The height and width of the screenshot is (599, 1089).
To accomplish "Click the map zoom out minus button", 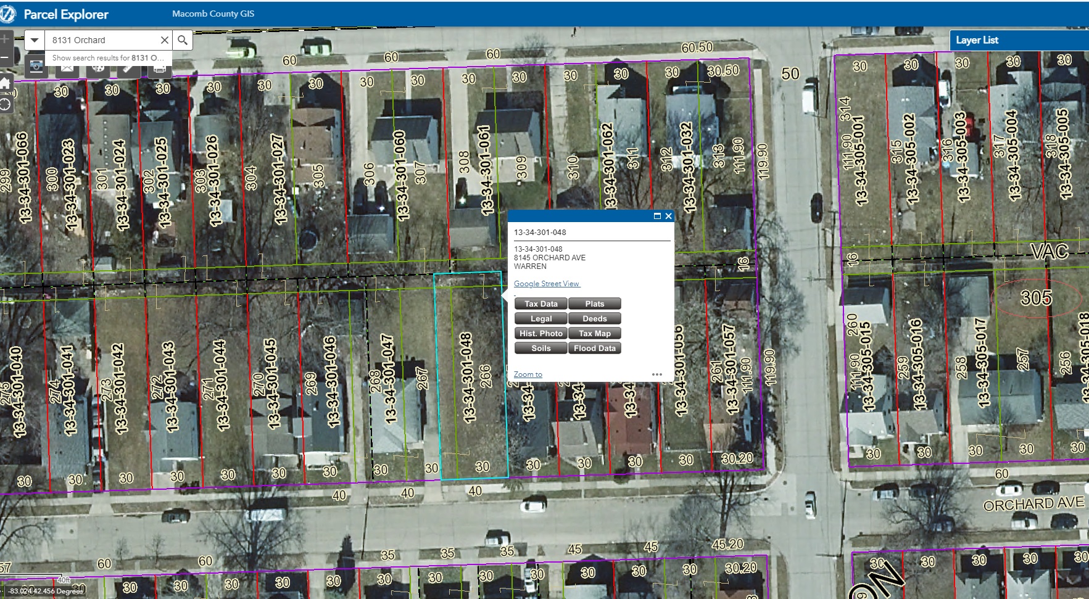I will point(4,57).
